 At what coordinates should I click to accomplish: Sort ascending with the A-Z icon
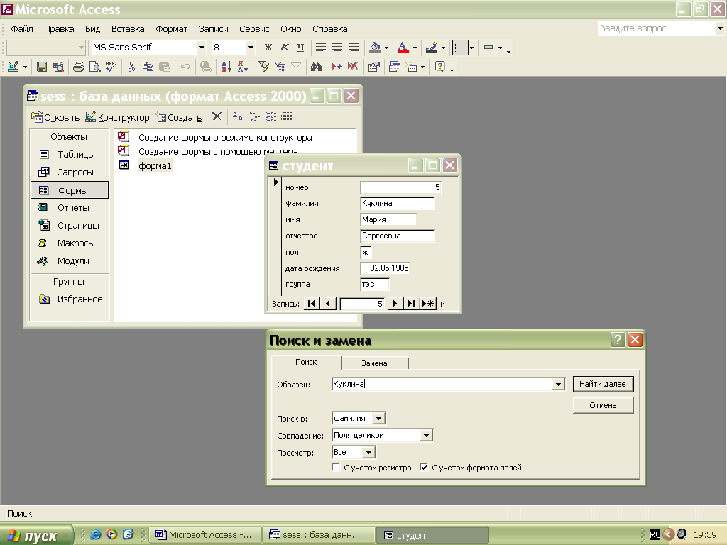(x=226, y=67)
